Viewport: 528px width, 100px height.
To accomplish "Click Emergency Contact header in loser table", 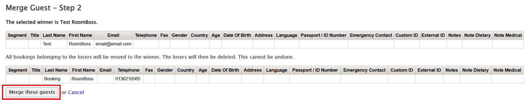I will 364,70.
